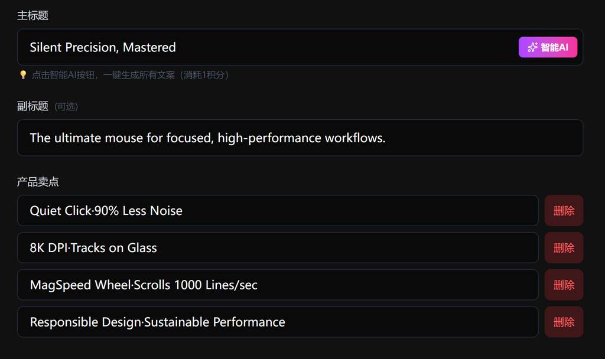605x359 pixels.
Task: Select the 8K DPI Tracks on Glass field
Action: 354,248
